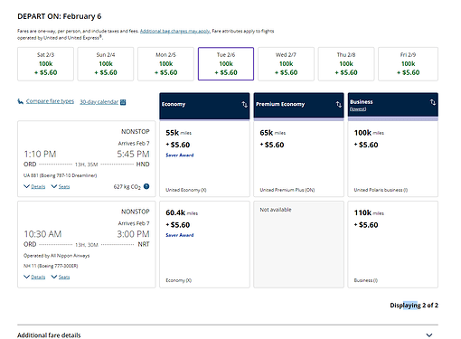The image size is (461, 339).
Task: Choose 65k miles Premium Economy fare
Action: pyautogui.click(x=298, y=158)
